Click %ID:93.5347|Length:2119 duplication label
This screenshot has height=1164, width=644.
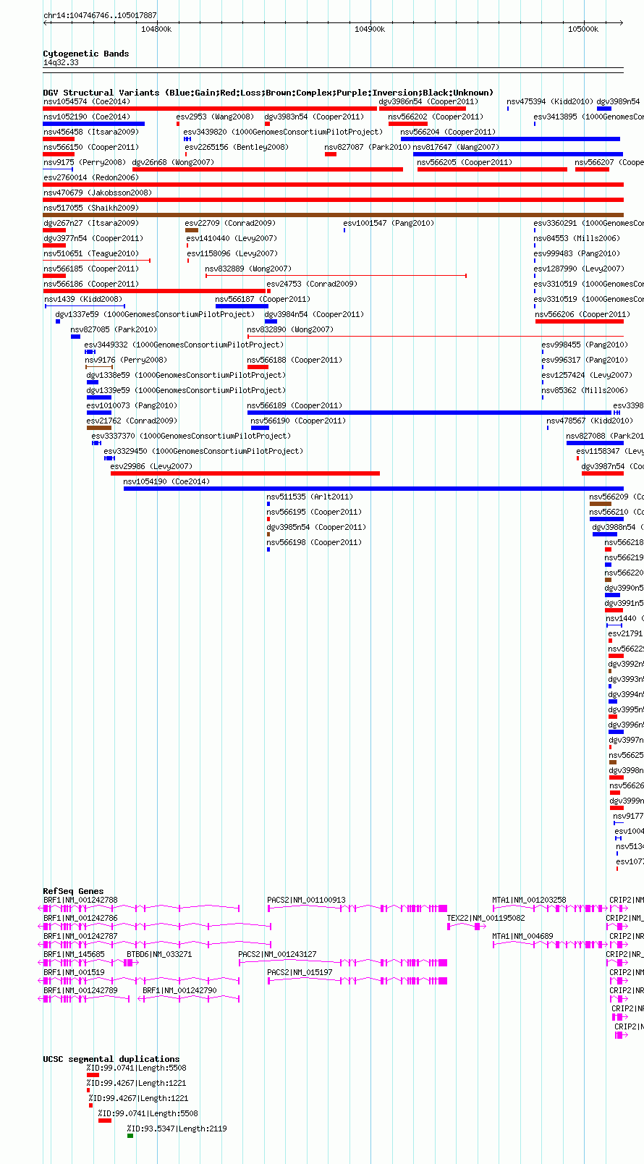click(x=177, y=1129)
